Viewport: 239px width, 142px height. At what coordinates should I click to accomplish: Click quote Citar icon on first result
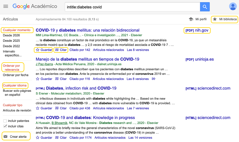[57, 50]
